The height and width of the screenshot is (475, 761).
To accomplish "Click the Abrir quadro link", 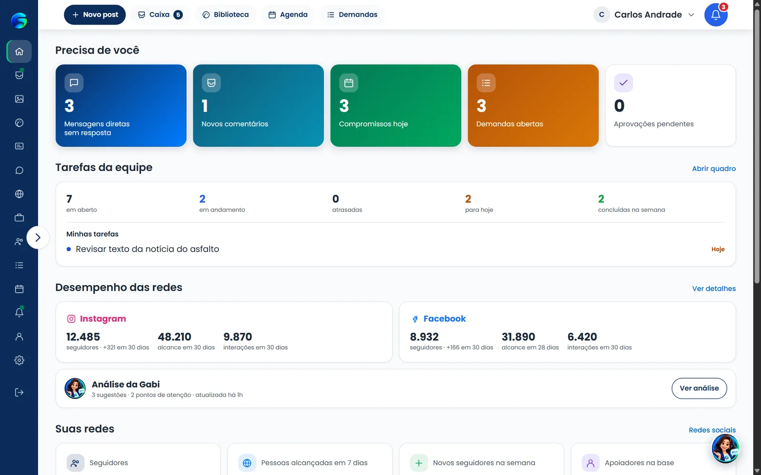I will [714, 169].
